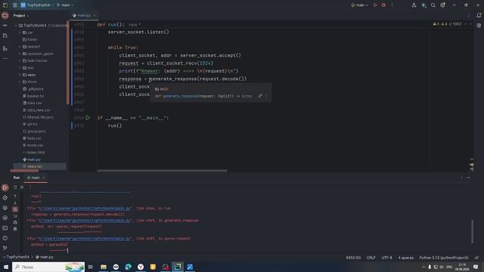This screenshot has width=484, height=272.
Task: Open the Commit tool window icon
Action: coord(5,26)
